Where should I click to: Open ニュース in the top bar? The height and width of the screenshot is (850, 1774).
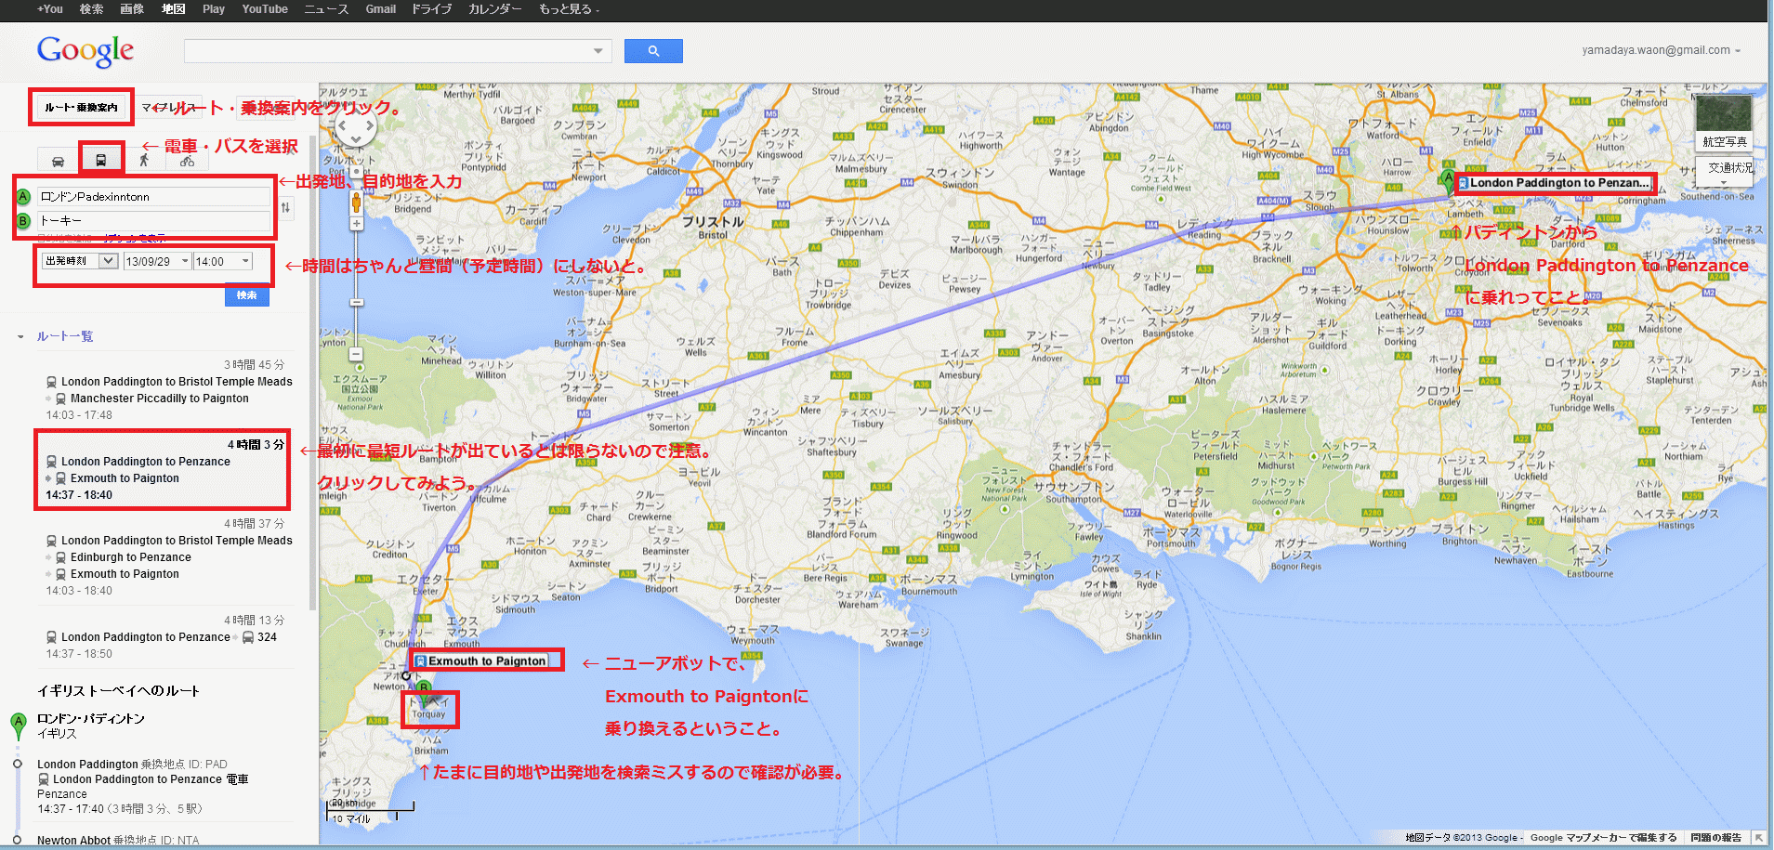click(x=326, y=9)
